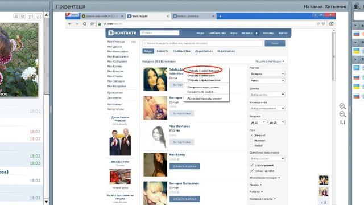Click the blue Поиск search button
Image resolution: width=364 pixels, height=205 pixels.
point(275,43)
